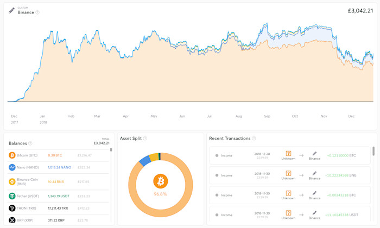Click the Sep label on the chart axis
The height and width of the screenshot is (228, 380).
(267, 116)
